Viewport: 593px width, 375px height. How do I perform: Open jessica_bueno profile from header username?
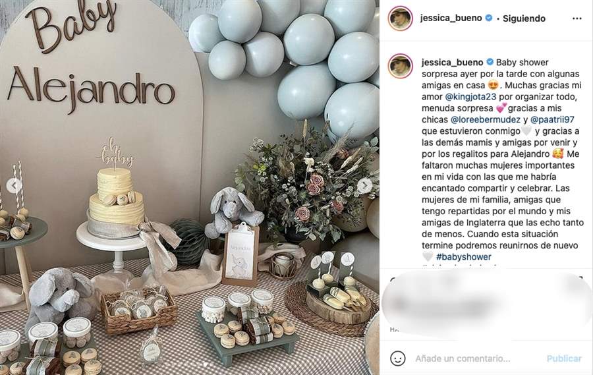tap(451, 18)
